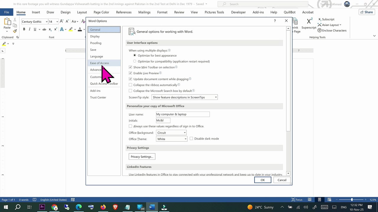Click the zoom slider handle in status bar

(352, 200)
